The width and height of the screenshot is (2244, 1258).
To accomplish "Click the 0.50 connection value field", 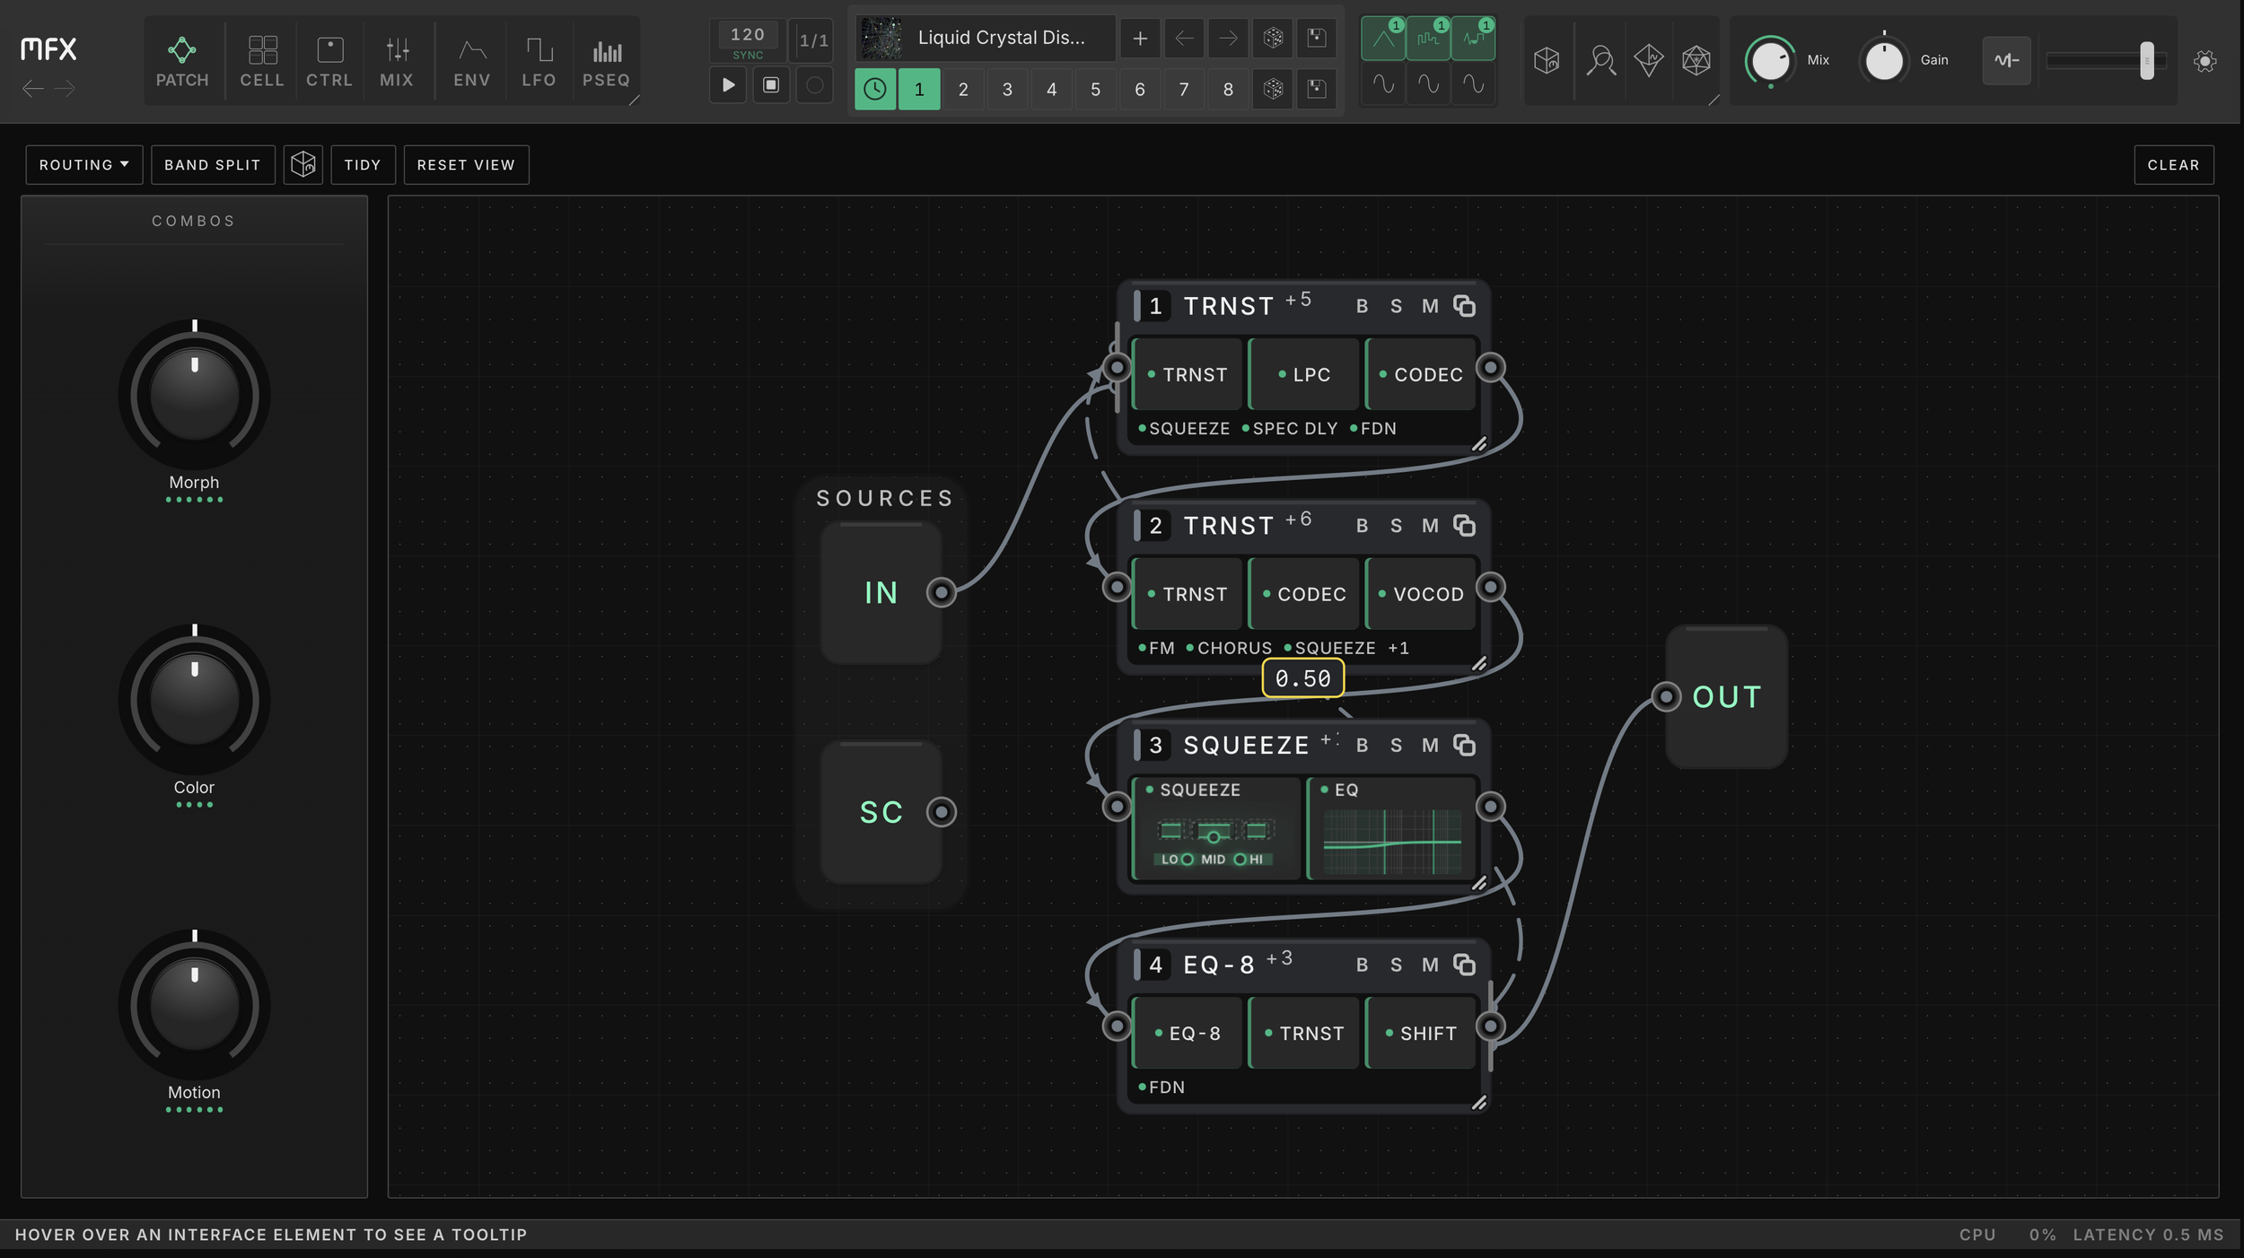I will click(x=1303, y=678).
